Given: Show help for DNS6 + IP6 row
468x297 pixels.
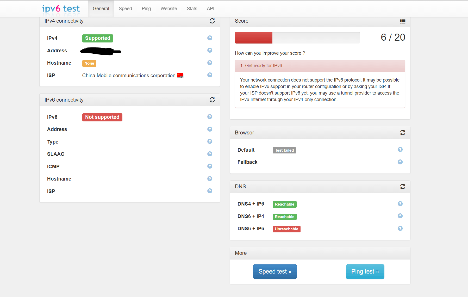Looking at the screenshot, I should [400, 228].
